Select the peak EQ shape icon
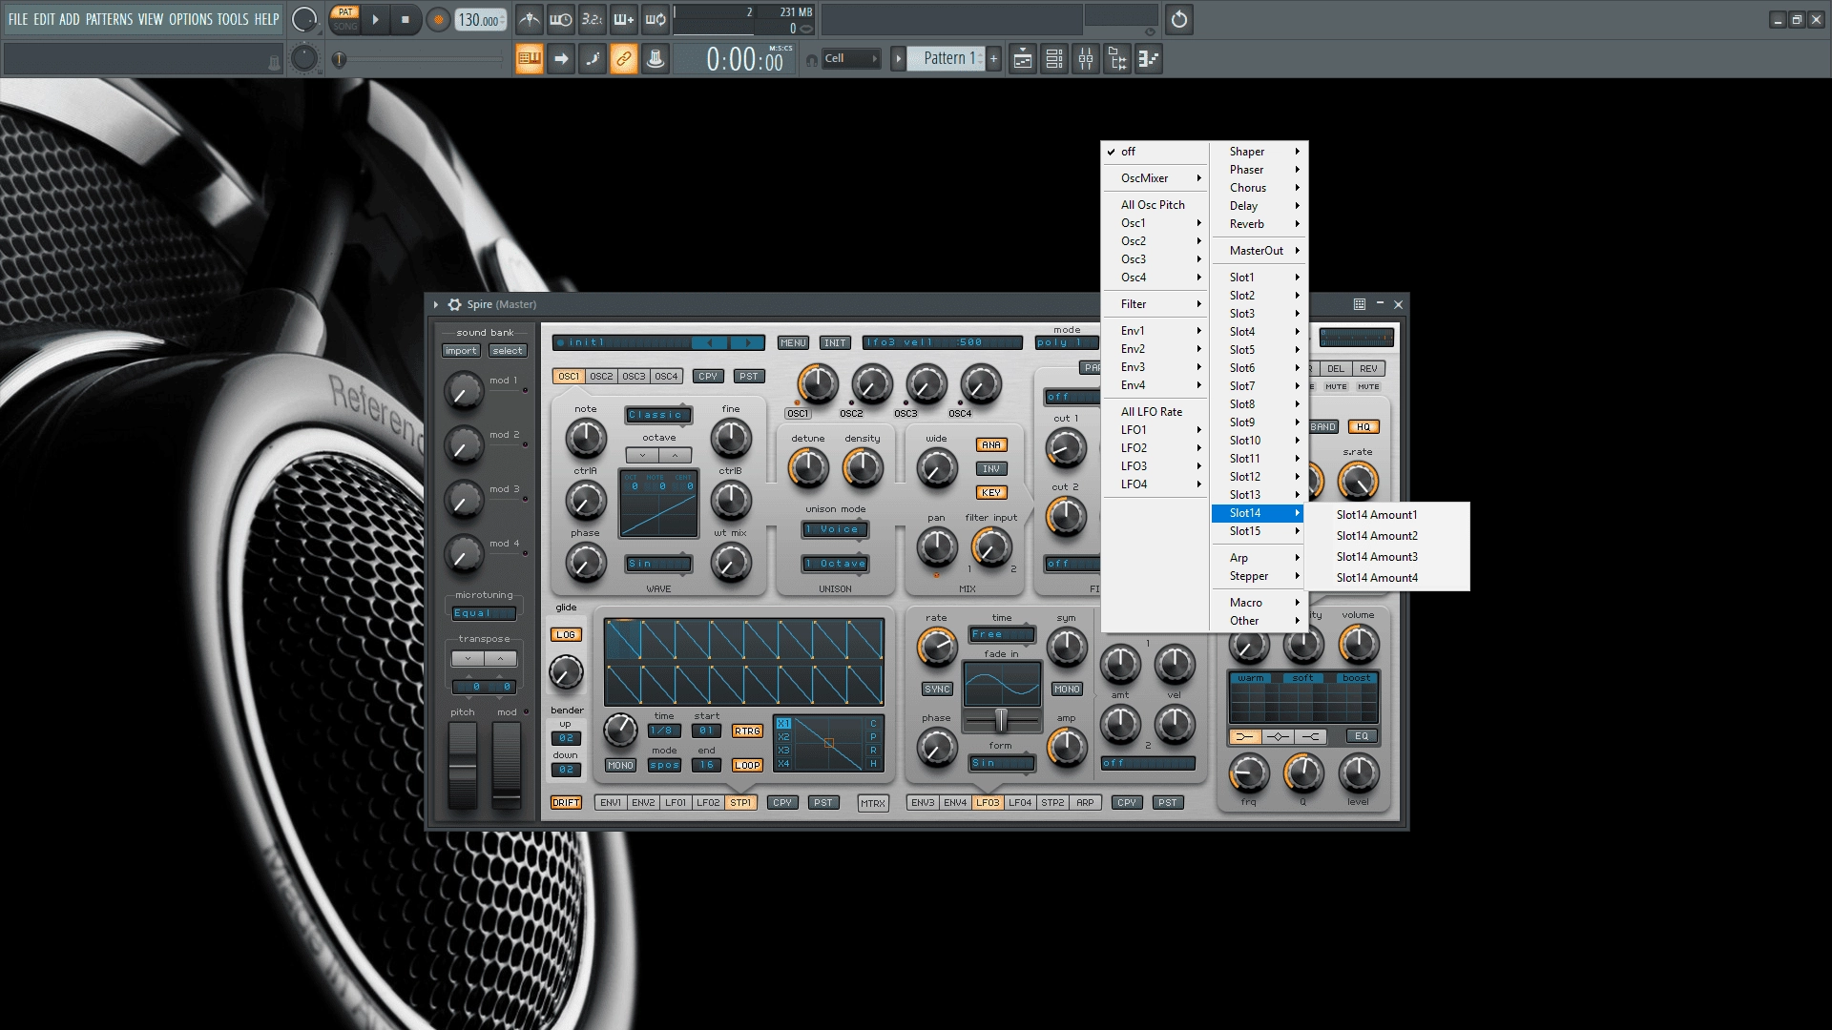Image resolution: width=1832 pixels, height=1030 pixels. tap(1278, 736)
